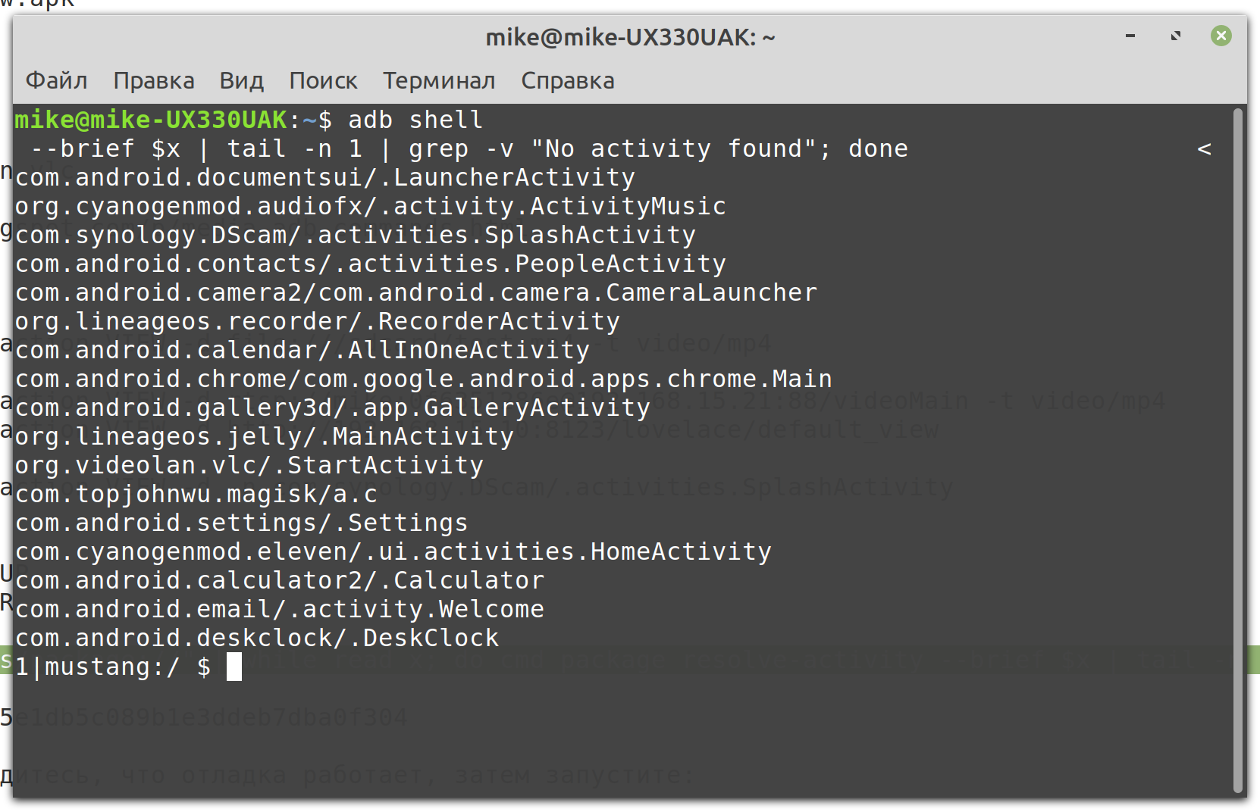Click the com.android.camera2 CameraLauncher line
Screen dimensions: 1260x812
point(416,292)
